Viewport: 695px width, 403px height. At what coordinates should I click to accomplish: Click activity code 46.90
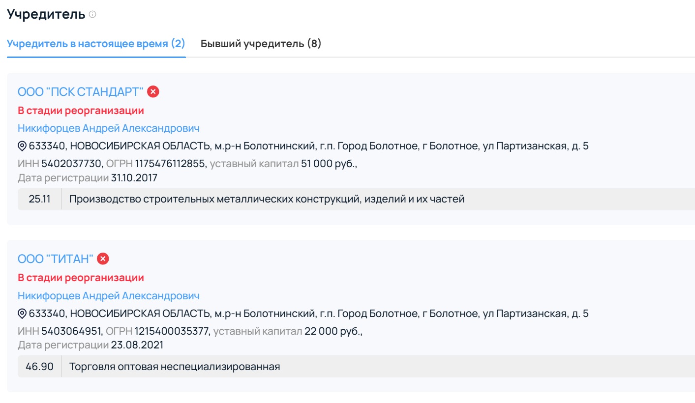[x=39, y=367]
